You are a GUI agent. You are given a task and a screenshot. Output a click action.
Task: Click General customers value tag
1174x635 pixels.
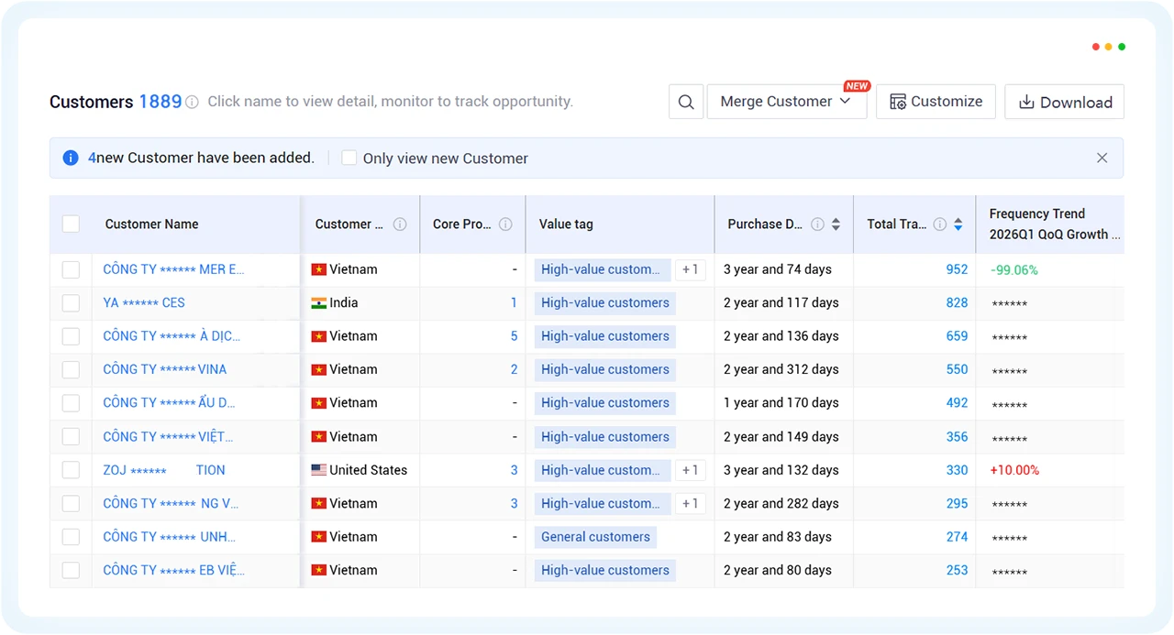click(595, 537)
